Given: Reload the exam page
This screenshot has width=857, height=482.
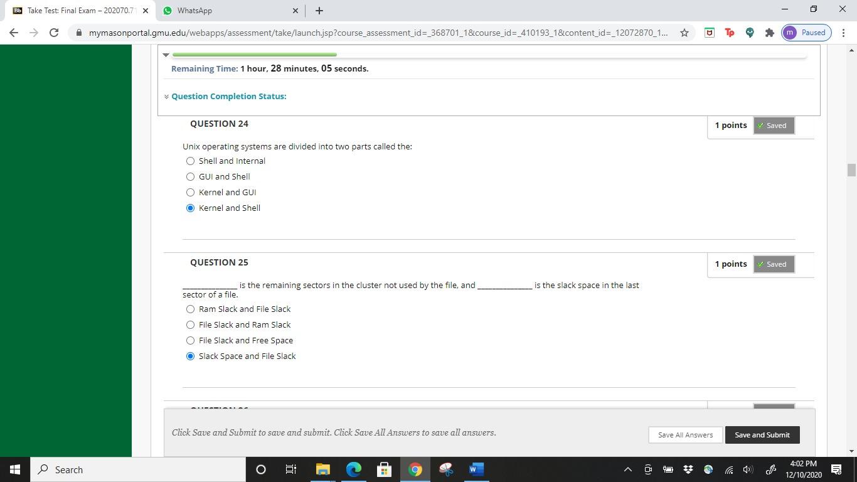Looking at the screenshot, I should click(53, 33).
